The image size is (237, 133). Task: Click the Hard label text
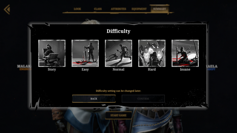coord(152,69)
